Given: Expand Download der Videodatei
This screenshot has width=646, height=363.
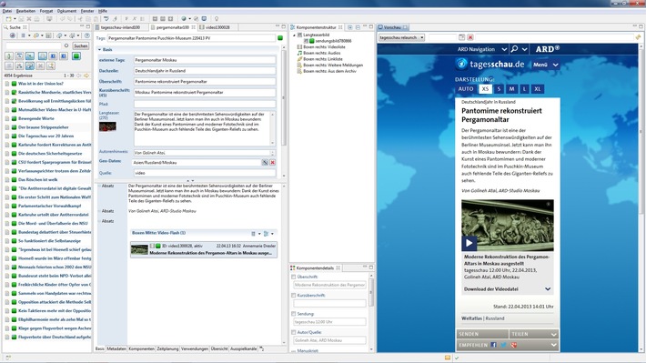Looking at the screenshot, I should pyautogui.click(x=548, y=289).
